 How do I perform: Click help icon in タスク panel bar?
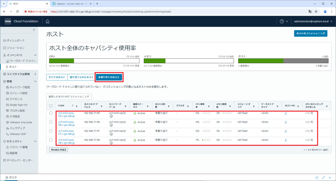click(x=317, y=178)
